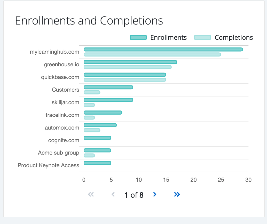Go to the first page of results
Screen dimensions: 267x224
[x=91, y=195]
